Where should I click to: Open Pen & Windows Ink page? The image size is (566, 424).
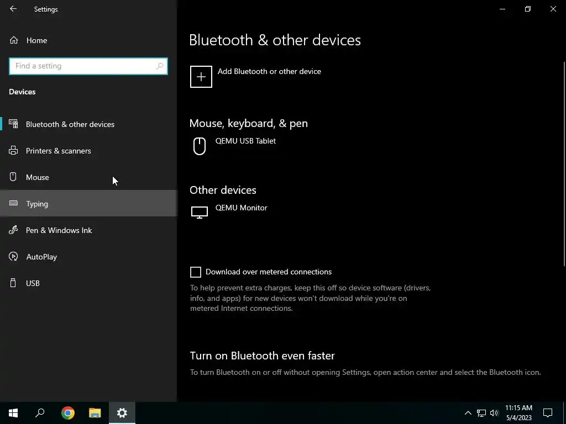point(88,230)
